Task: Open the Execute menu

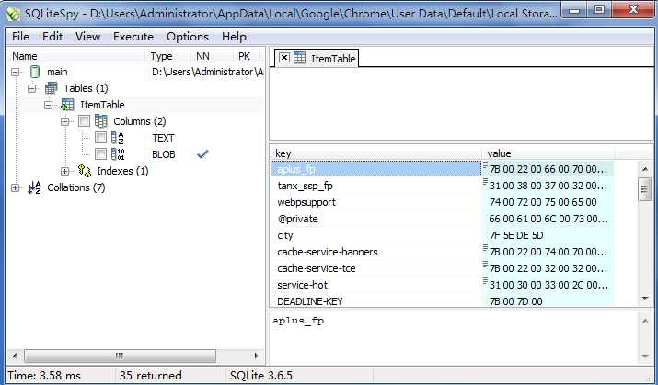Action: (x=133, y=37)
